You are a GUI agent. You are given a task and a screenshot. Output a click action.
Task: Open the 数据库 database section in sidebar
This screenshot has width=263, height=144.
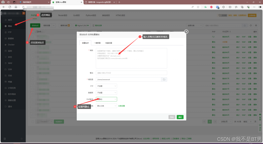pyautogui.click(x=11, y=38)
